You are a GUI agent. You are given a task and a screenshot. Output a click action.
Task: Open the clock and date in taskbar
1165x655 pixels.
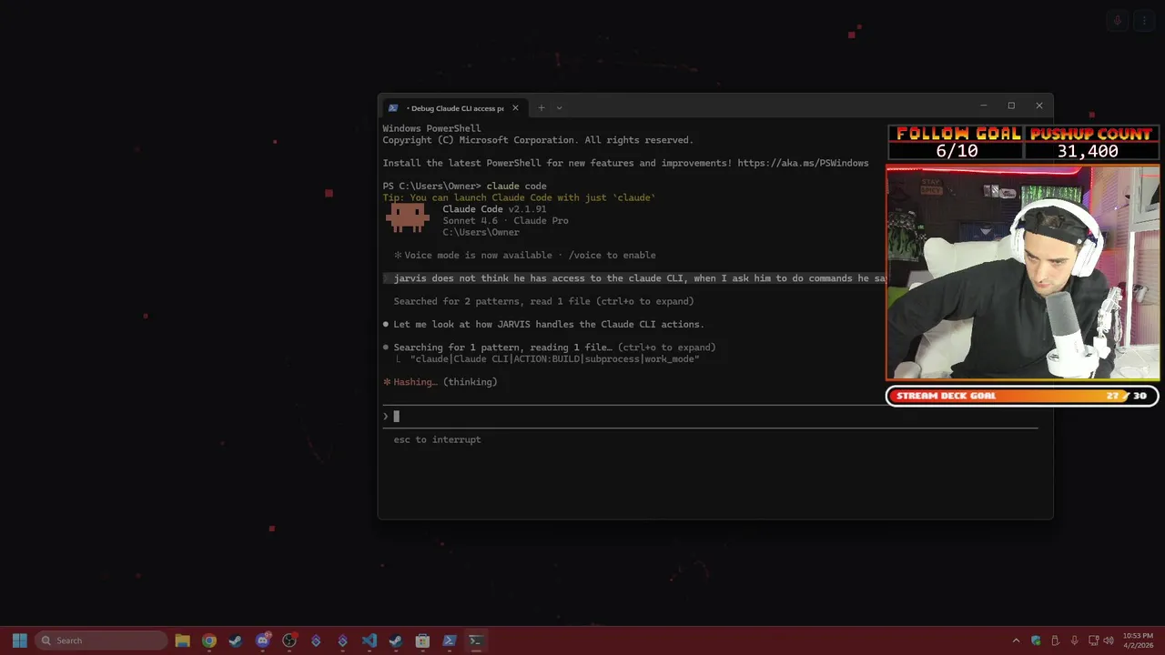pos(1138,640)
